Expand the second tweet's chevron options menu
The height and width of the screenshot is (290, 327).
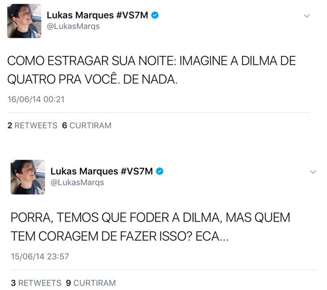pyautogui.click(x=313, y=172)
